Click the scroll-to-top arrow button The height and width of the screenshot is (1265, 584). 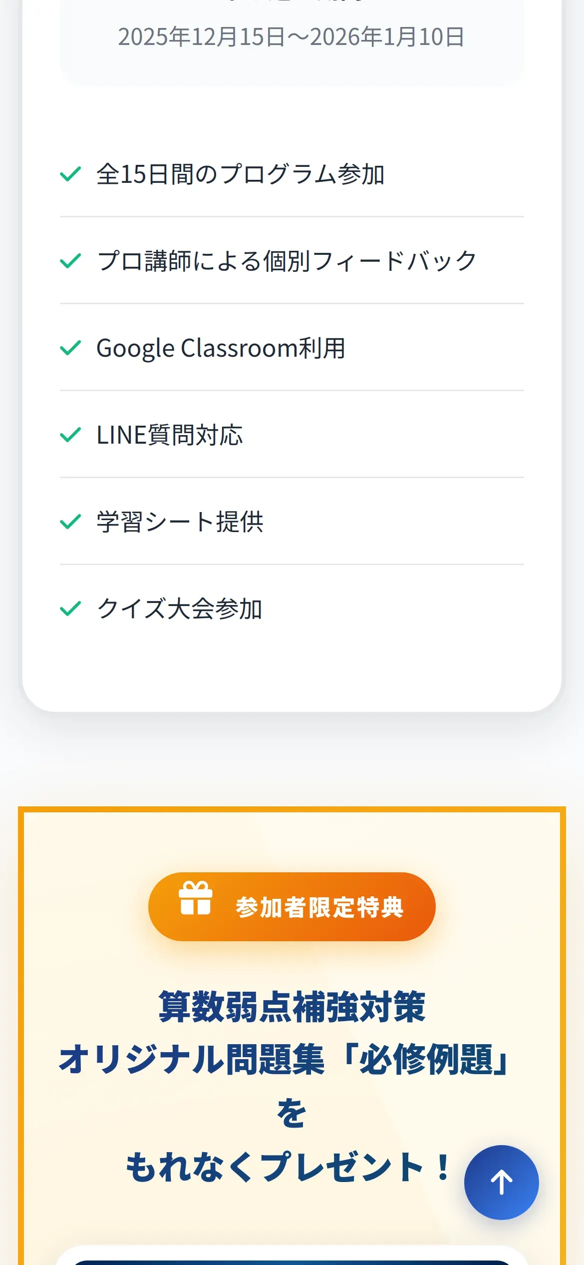point(501,1182)
